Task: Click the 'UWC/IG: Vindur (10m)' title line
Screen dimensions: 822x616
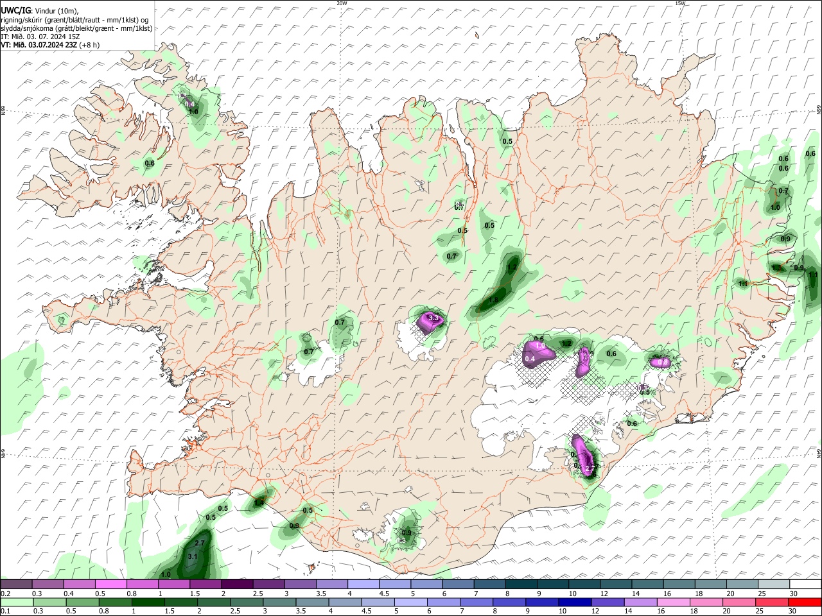Action: [x=39, y=11]
